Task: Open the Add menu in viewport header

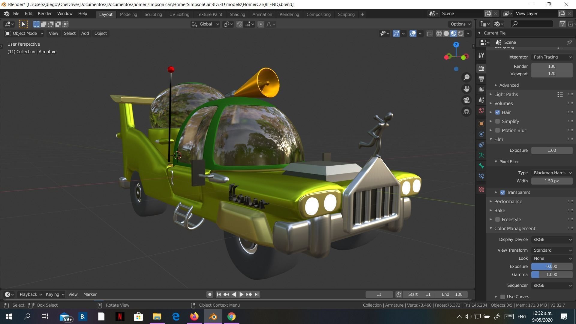Action: click(85, 33)
